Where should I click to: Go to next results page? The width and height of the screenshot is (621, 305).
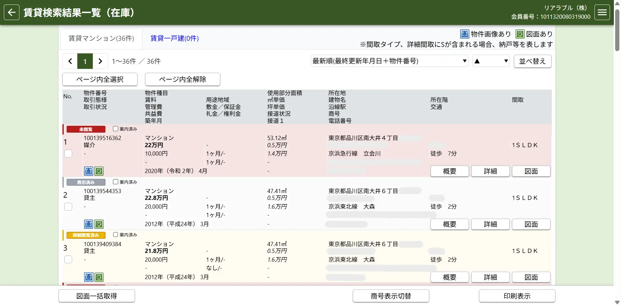[100, 61]
